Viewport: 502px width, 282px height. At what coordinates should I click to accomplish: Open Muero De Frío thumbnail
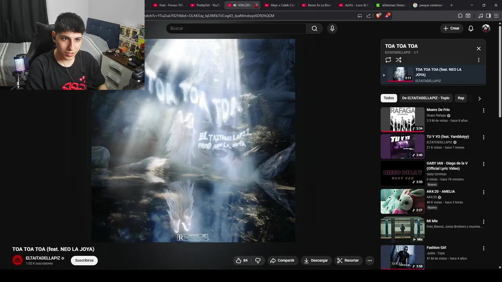click(402, 119)
